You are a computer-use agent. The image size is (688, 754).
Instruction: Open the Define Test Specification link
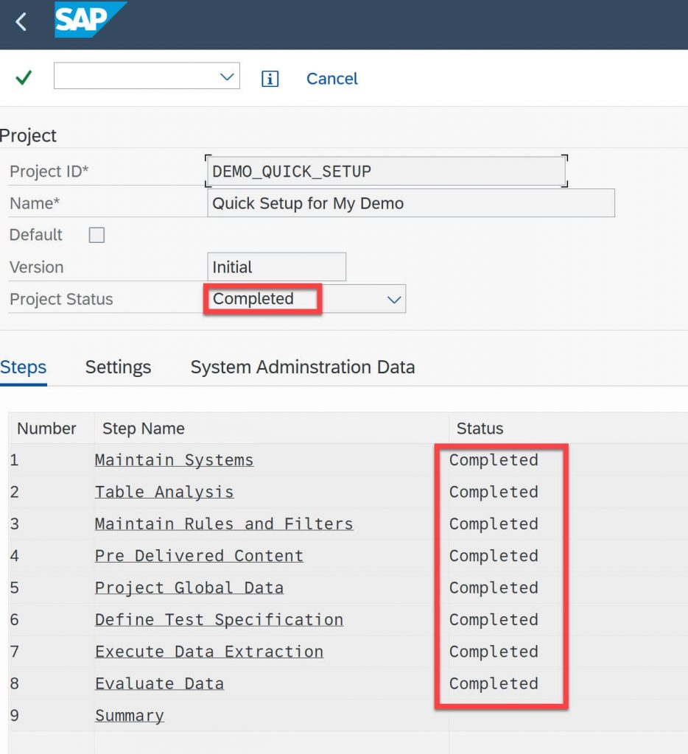[219, 620]
